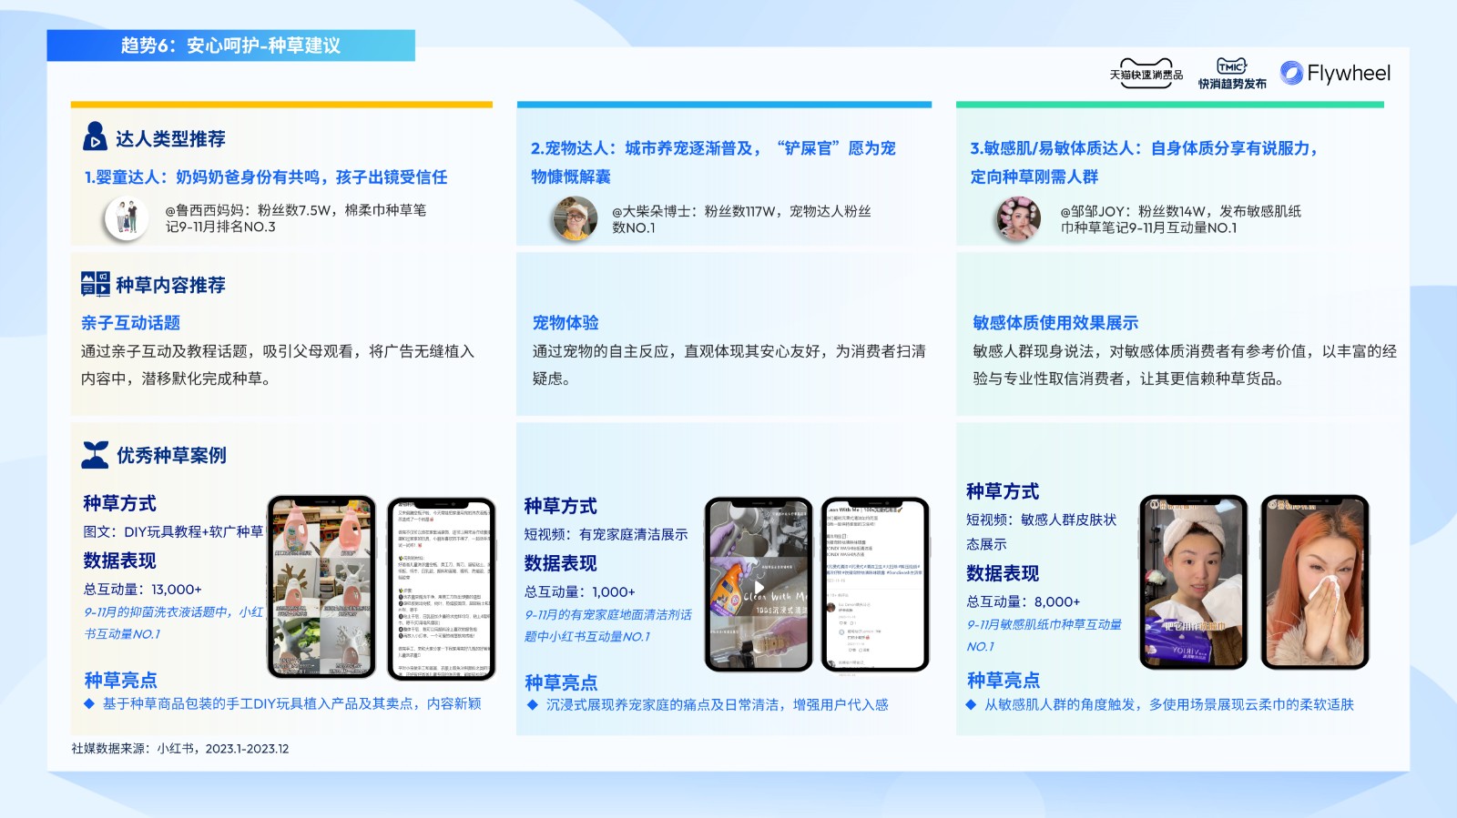Click the Flywheel logo

coord(1335,73)
